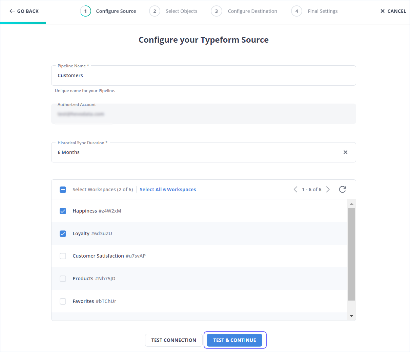Open the Configure Source step
This screenshot has height=352, width=410.
[86, 11]
